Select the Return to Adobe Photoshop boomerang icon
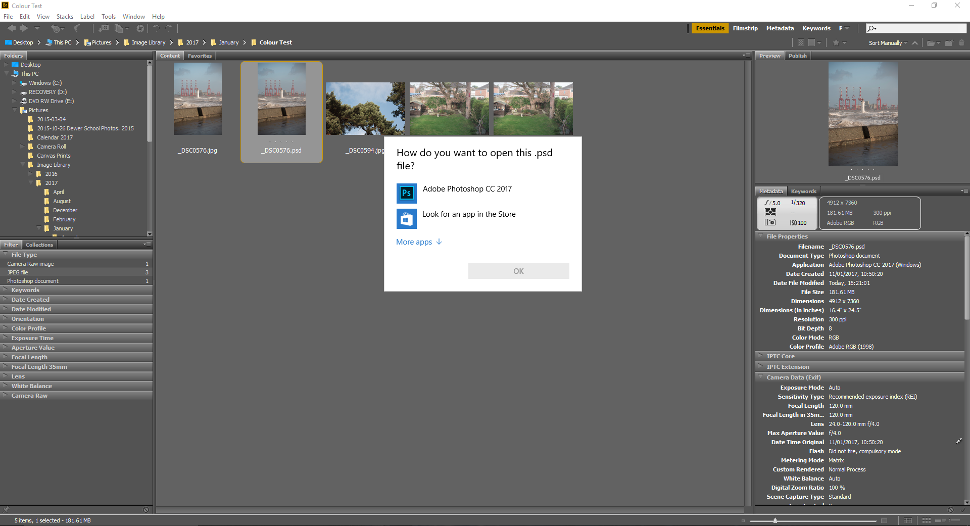The width and height of the screenshot is (970, 526). point(76,29)
